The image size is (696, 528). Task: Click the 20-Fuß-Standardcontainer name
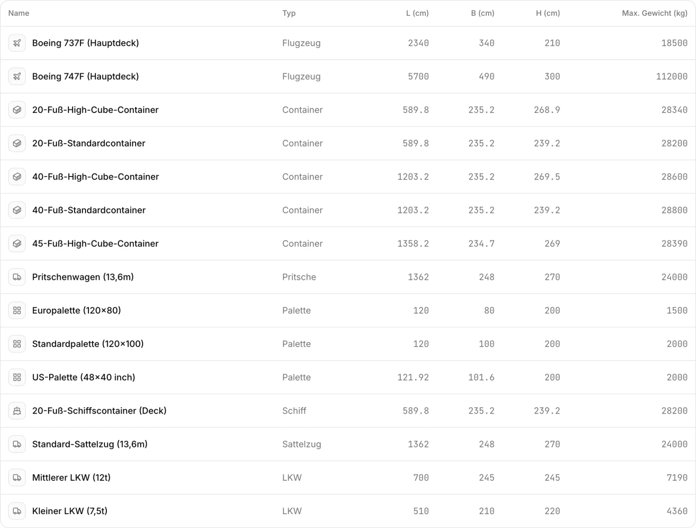coord(89,143)
